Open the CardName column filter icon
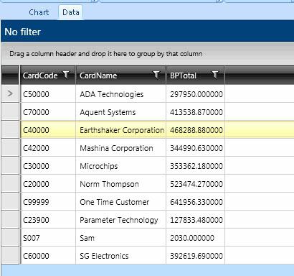 click(x=156, y=75)
